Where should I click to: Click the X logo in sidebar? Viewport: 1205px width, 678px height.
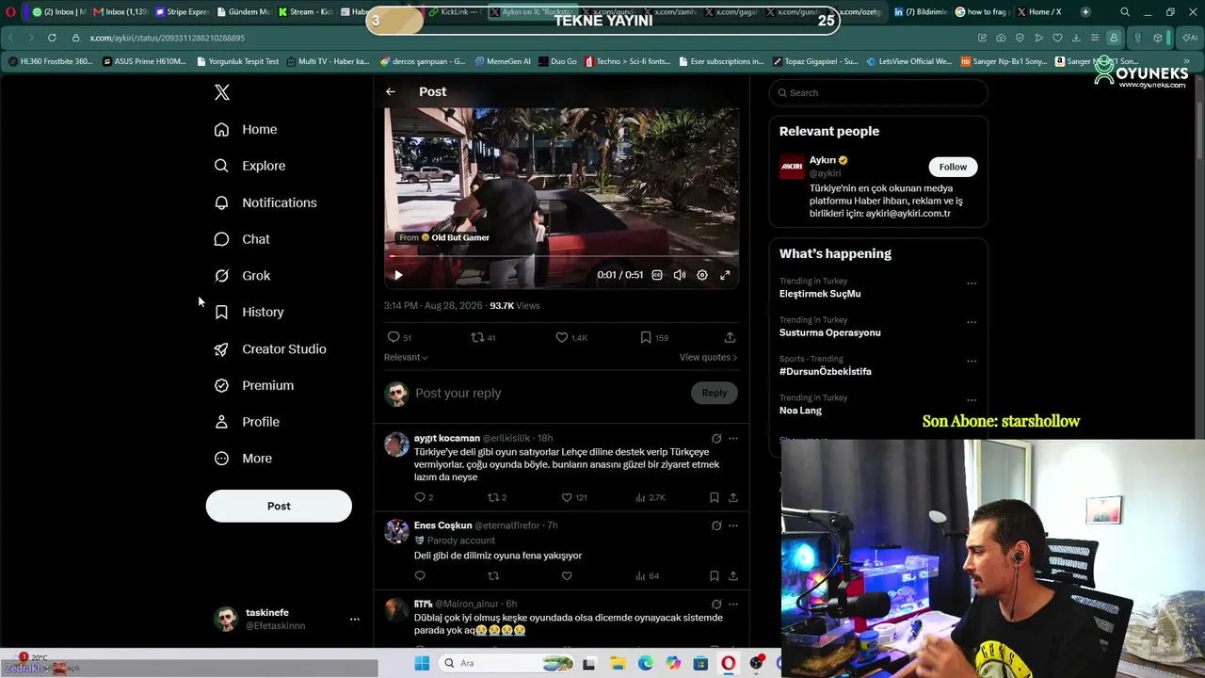coord(222,92)
